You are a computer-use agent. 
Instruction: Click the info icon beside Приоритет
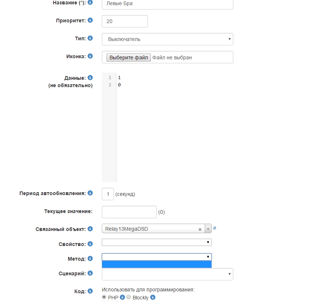[90, 20]
